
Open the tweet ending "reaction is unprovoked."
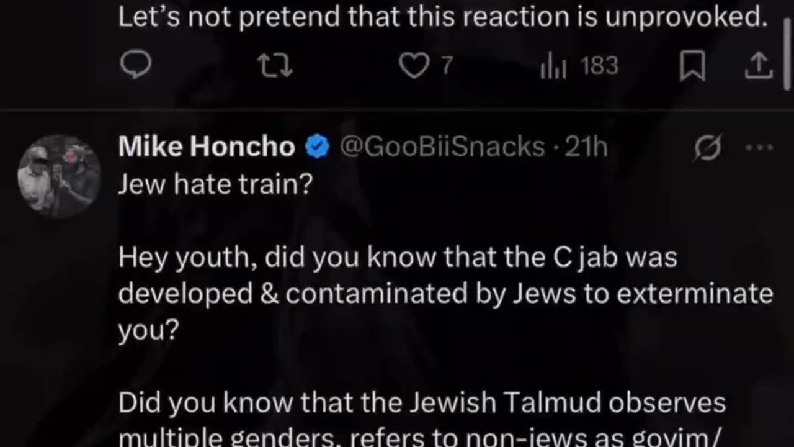coord(443,17)
